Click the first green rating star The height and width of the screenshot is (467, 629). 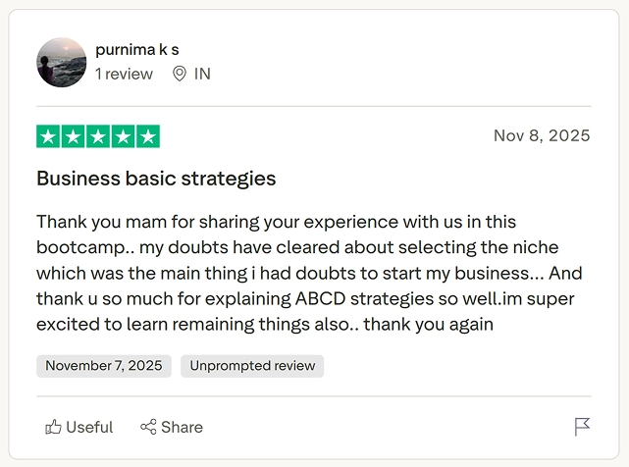click(49, 136)
